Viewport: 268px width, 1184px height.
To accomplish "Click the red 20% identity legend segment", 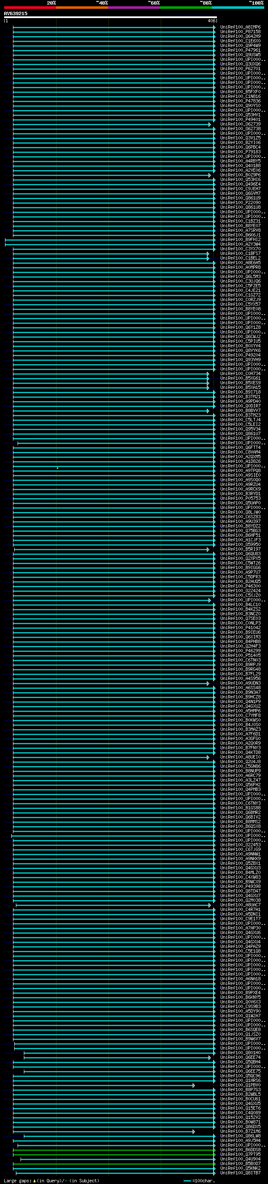I will 30,8.
